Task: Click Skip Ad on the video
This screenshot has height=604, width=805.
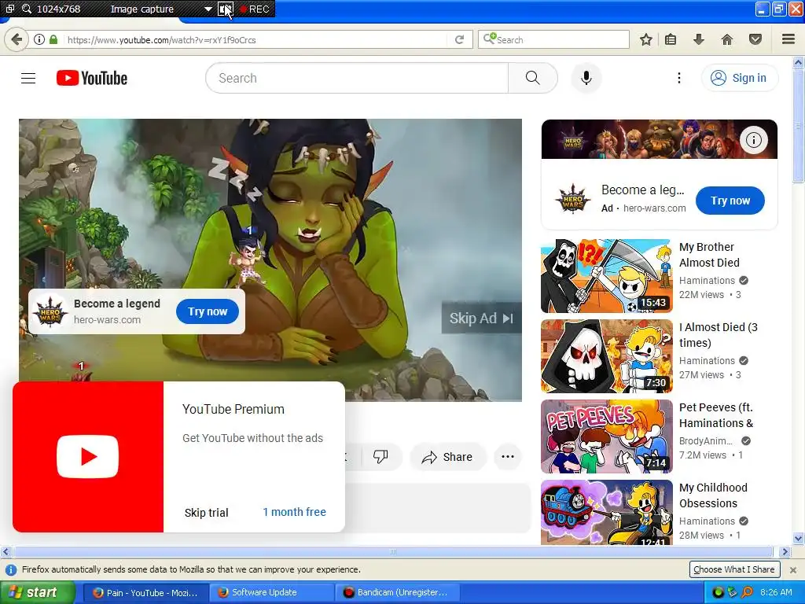Action: pyautogui.click(x=481, y=319)
